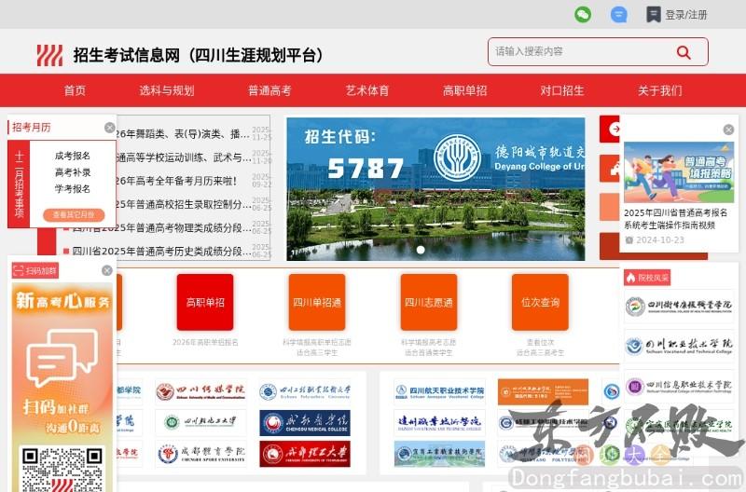This screenshot has height=492, width=746.
Task: Open 普通高考 navigation item
Action: tap(269, 90)
